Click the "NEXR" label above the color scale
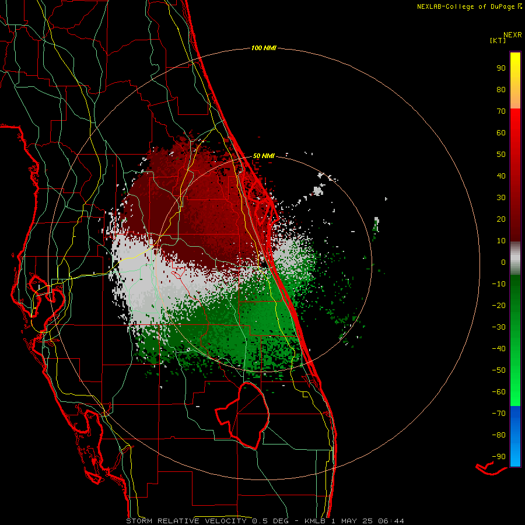Viewport: 525px width, 525px height. click(513, 35)
